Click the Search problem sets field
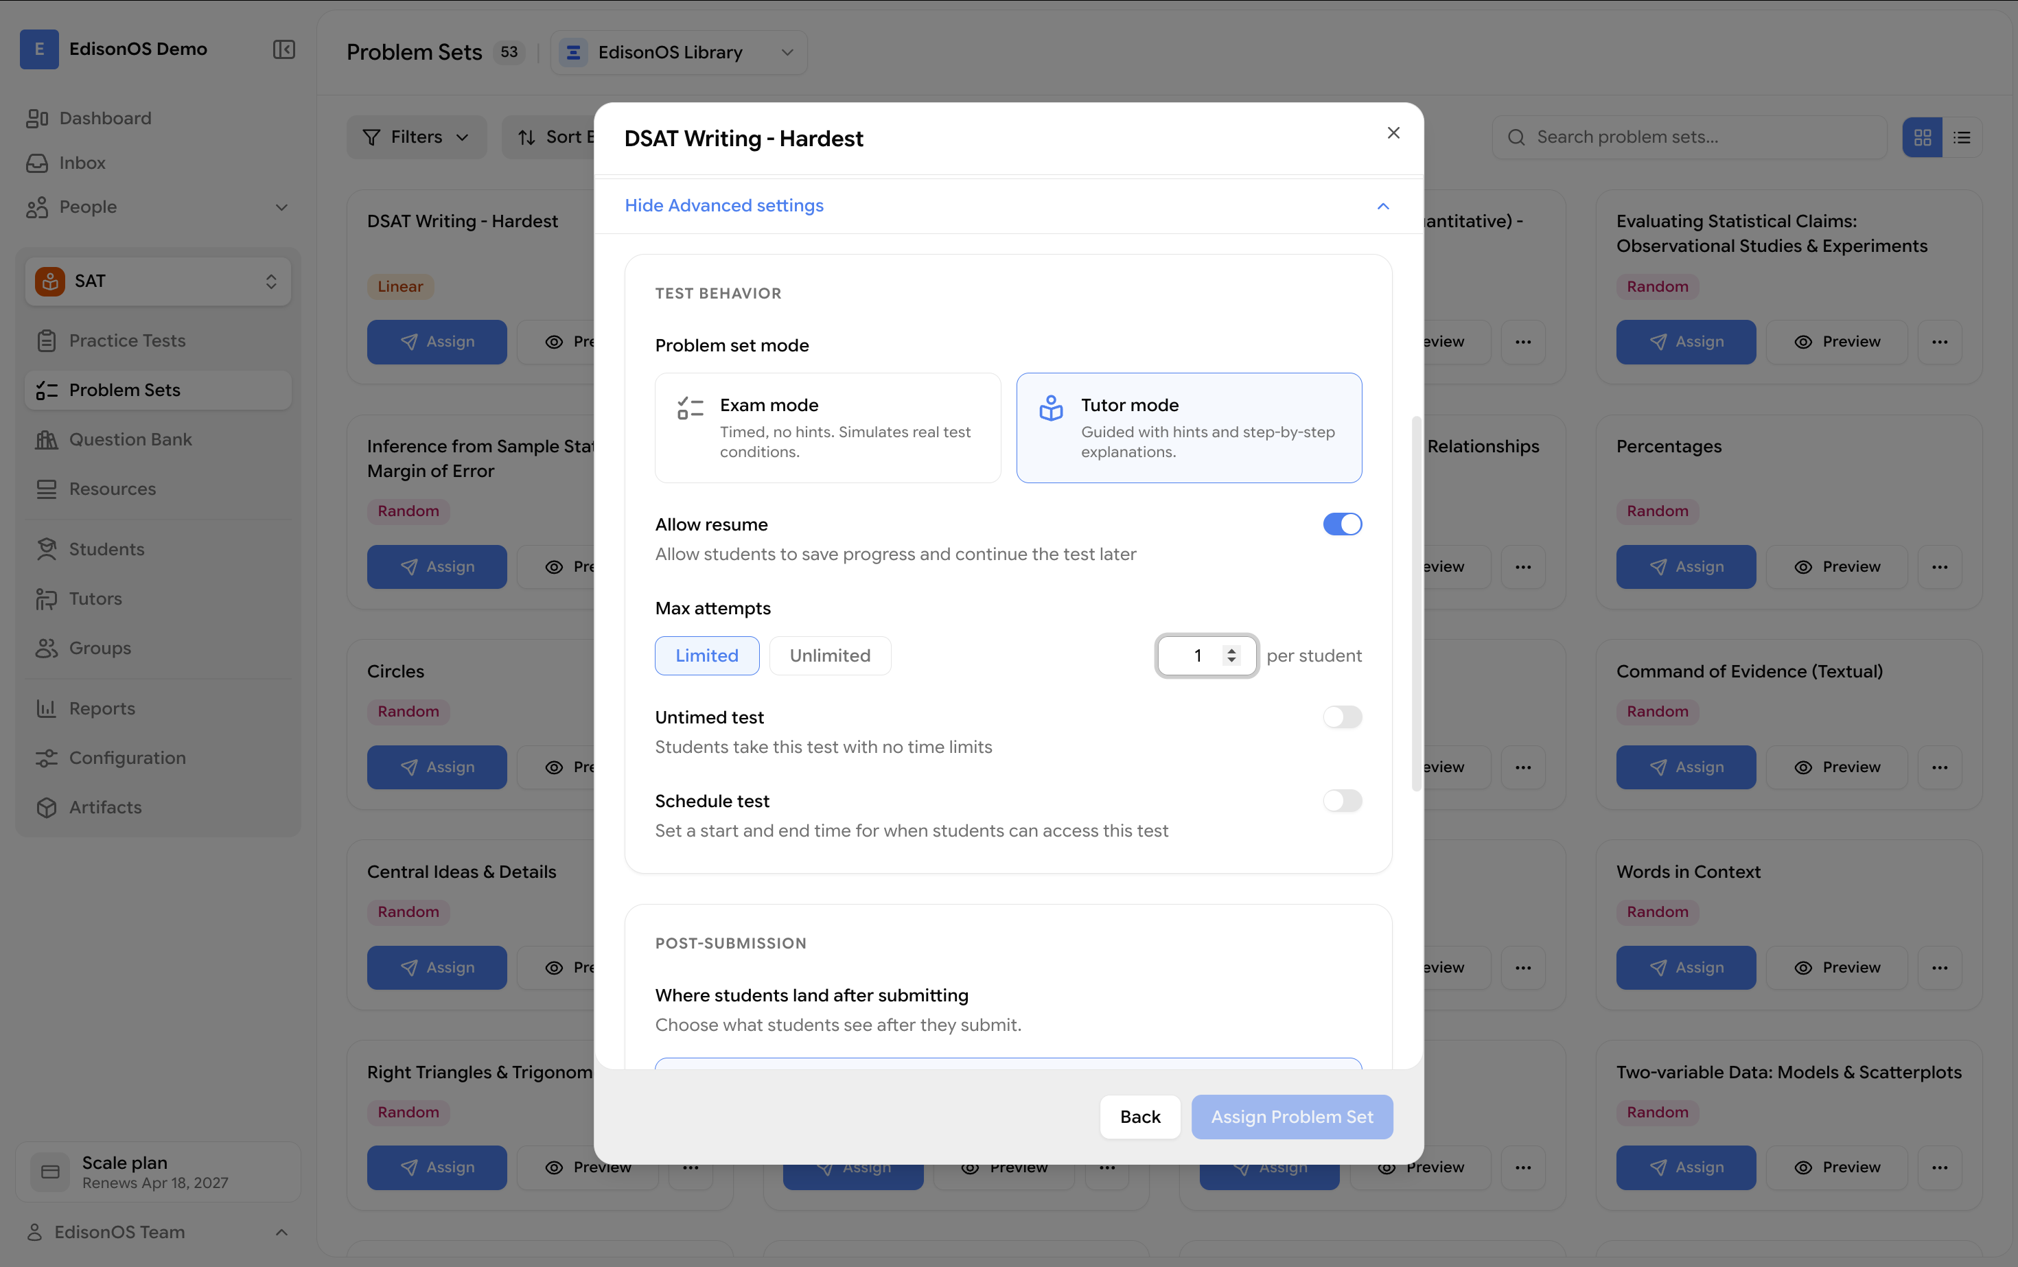Image resolution: width=2018 pixels, height=1267 pixels. 1689,137
